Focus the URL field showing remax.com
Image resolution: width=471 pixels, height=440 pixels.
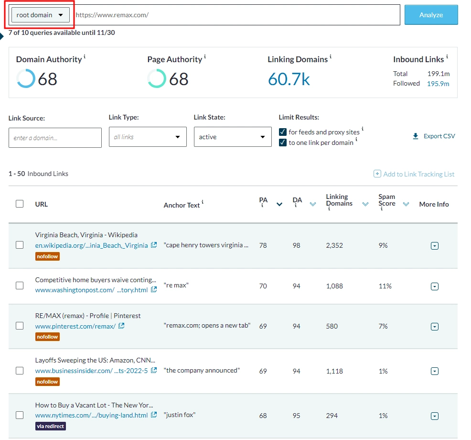tap(237, 15)
